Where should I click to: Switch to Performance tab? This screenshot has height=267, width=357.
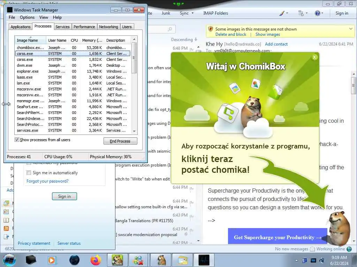click(x=84, y=27)
